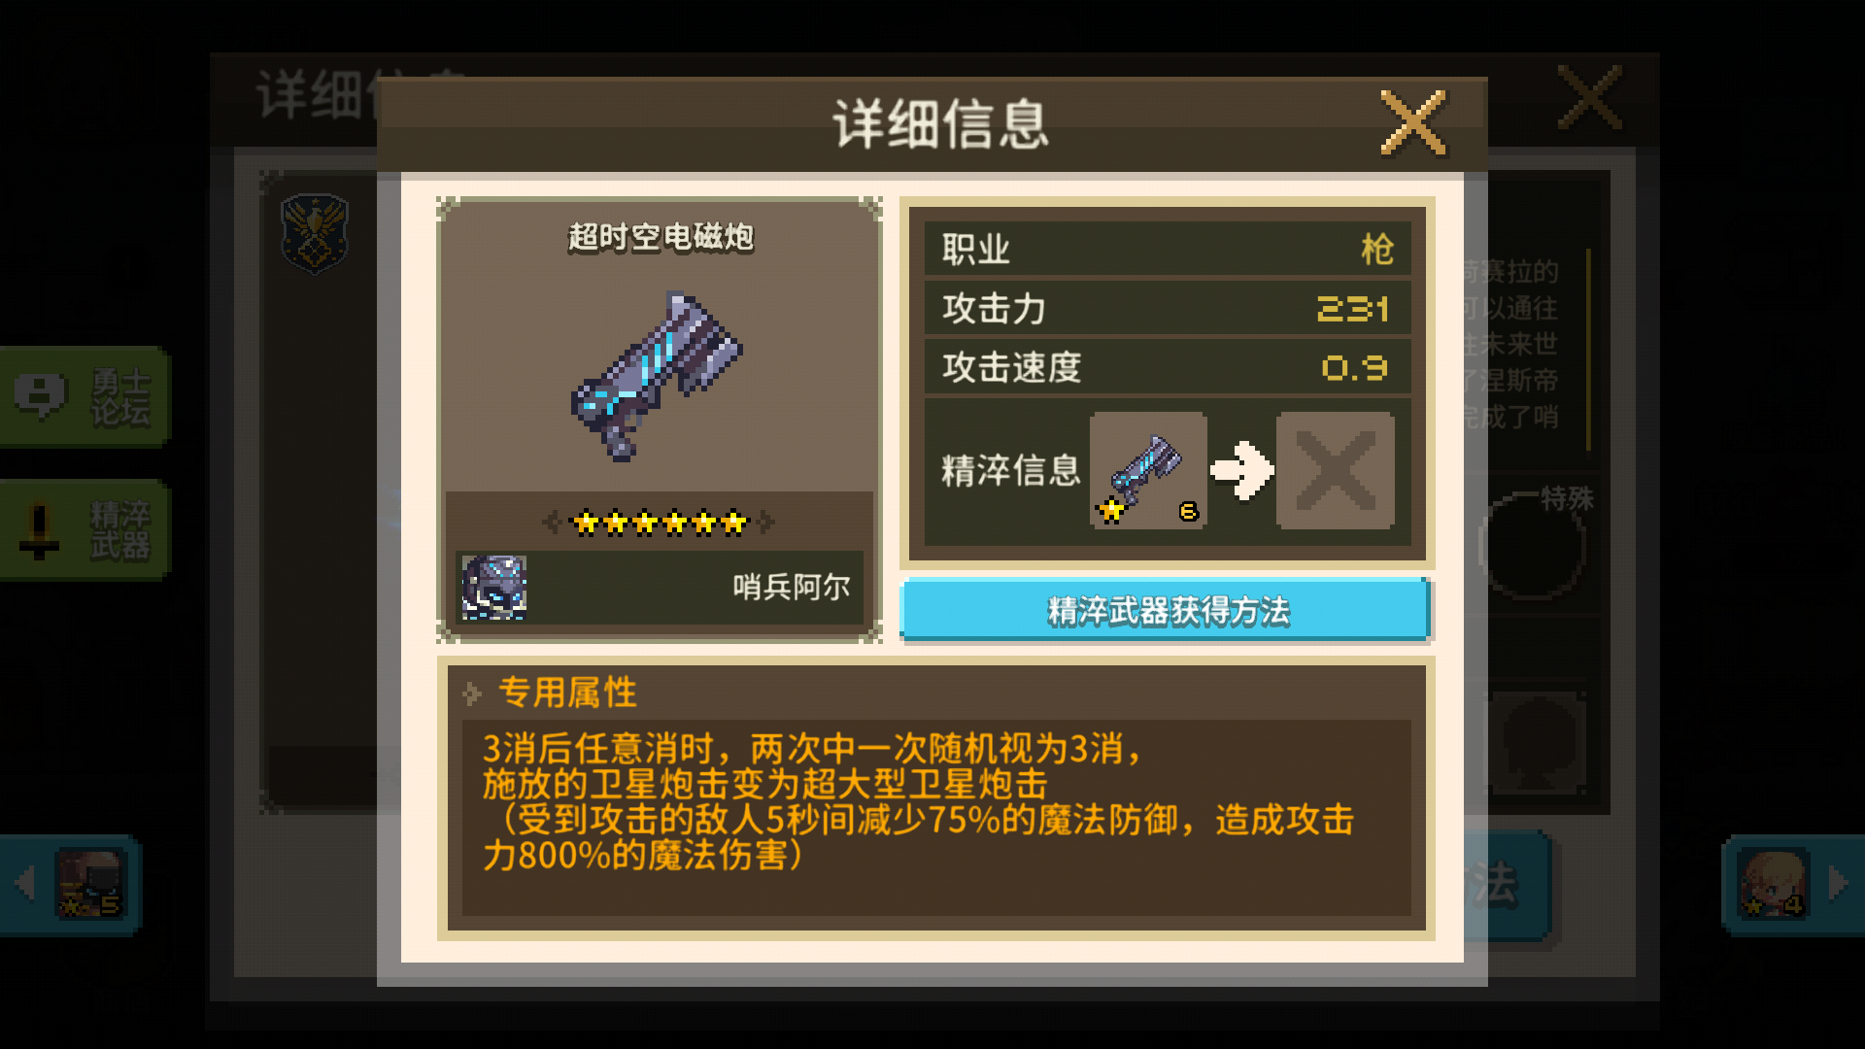Click the six-star rating bar

point(660,523)
